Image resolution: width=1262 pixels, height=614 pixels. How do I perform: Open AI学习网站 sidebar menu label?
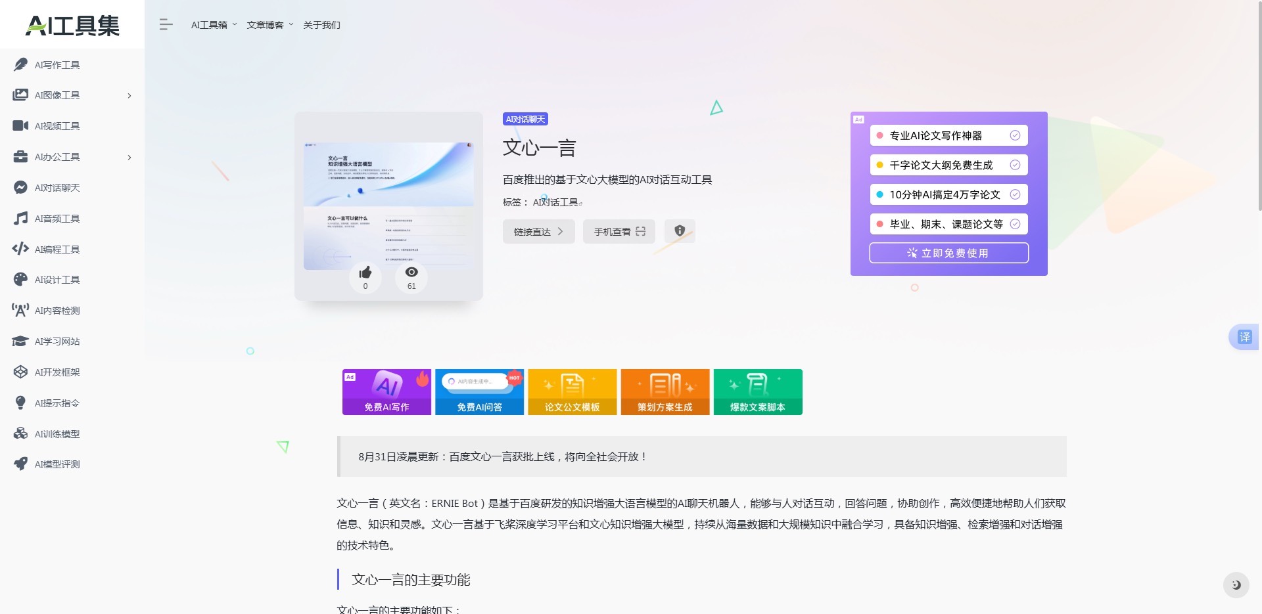[57, 341]
